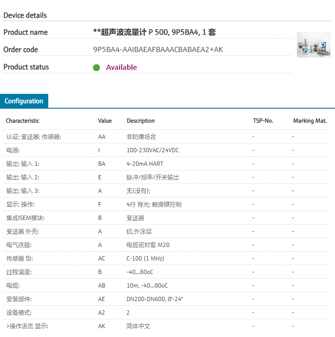This screenshot has height=337, width=335.
Task: Click description 无(没有)
Action: click(138, 191)
